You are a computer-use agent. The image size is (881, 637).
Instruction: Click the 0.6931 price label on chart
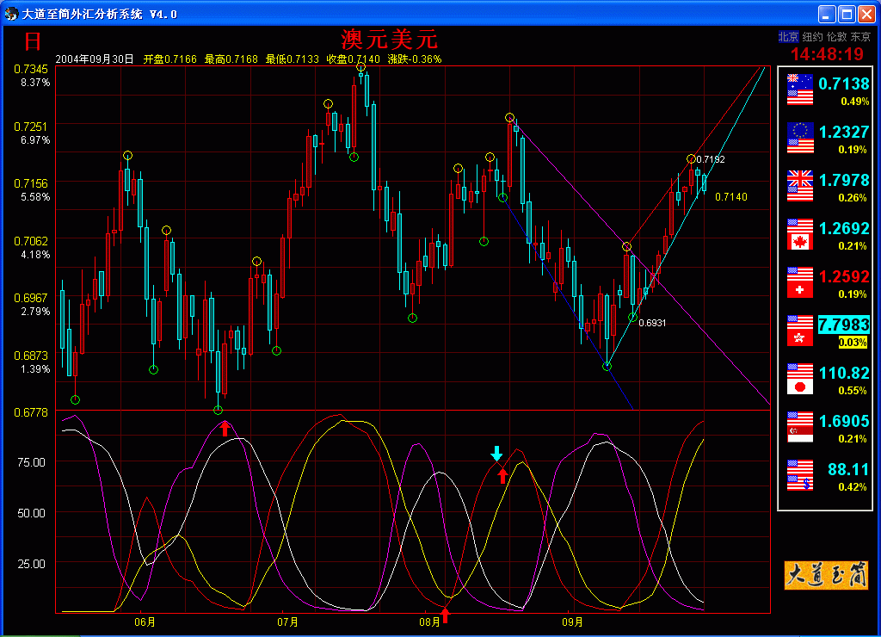tap(653, 323)
